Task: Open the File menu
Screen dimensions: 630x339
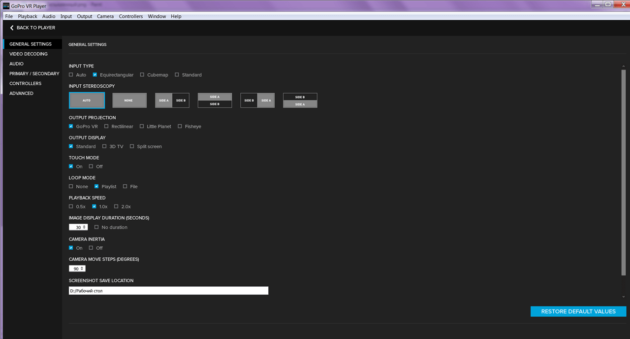Action: coord(9,16)
